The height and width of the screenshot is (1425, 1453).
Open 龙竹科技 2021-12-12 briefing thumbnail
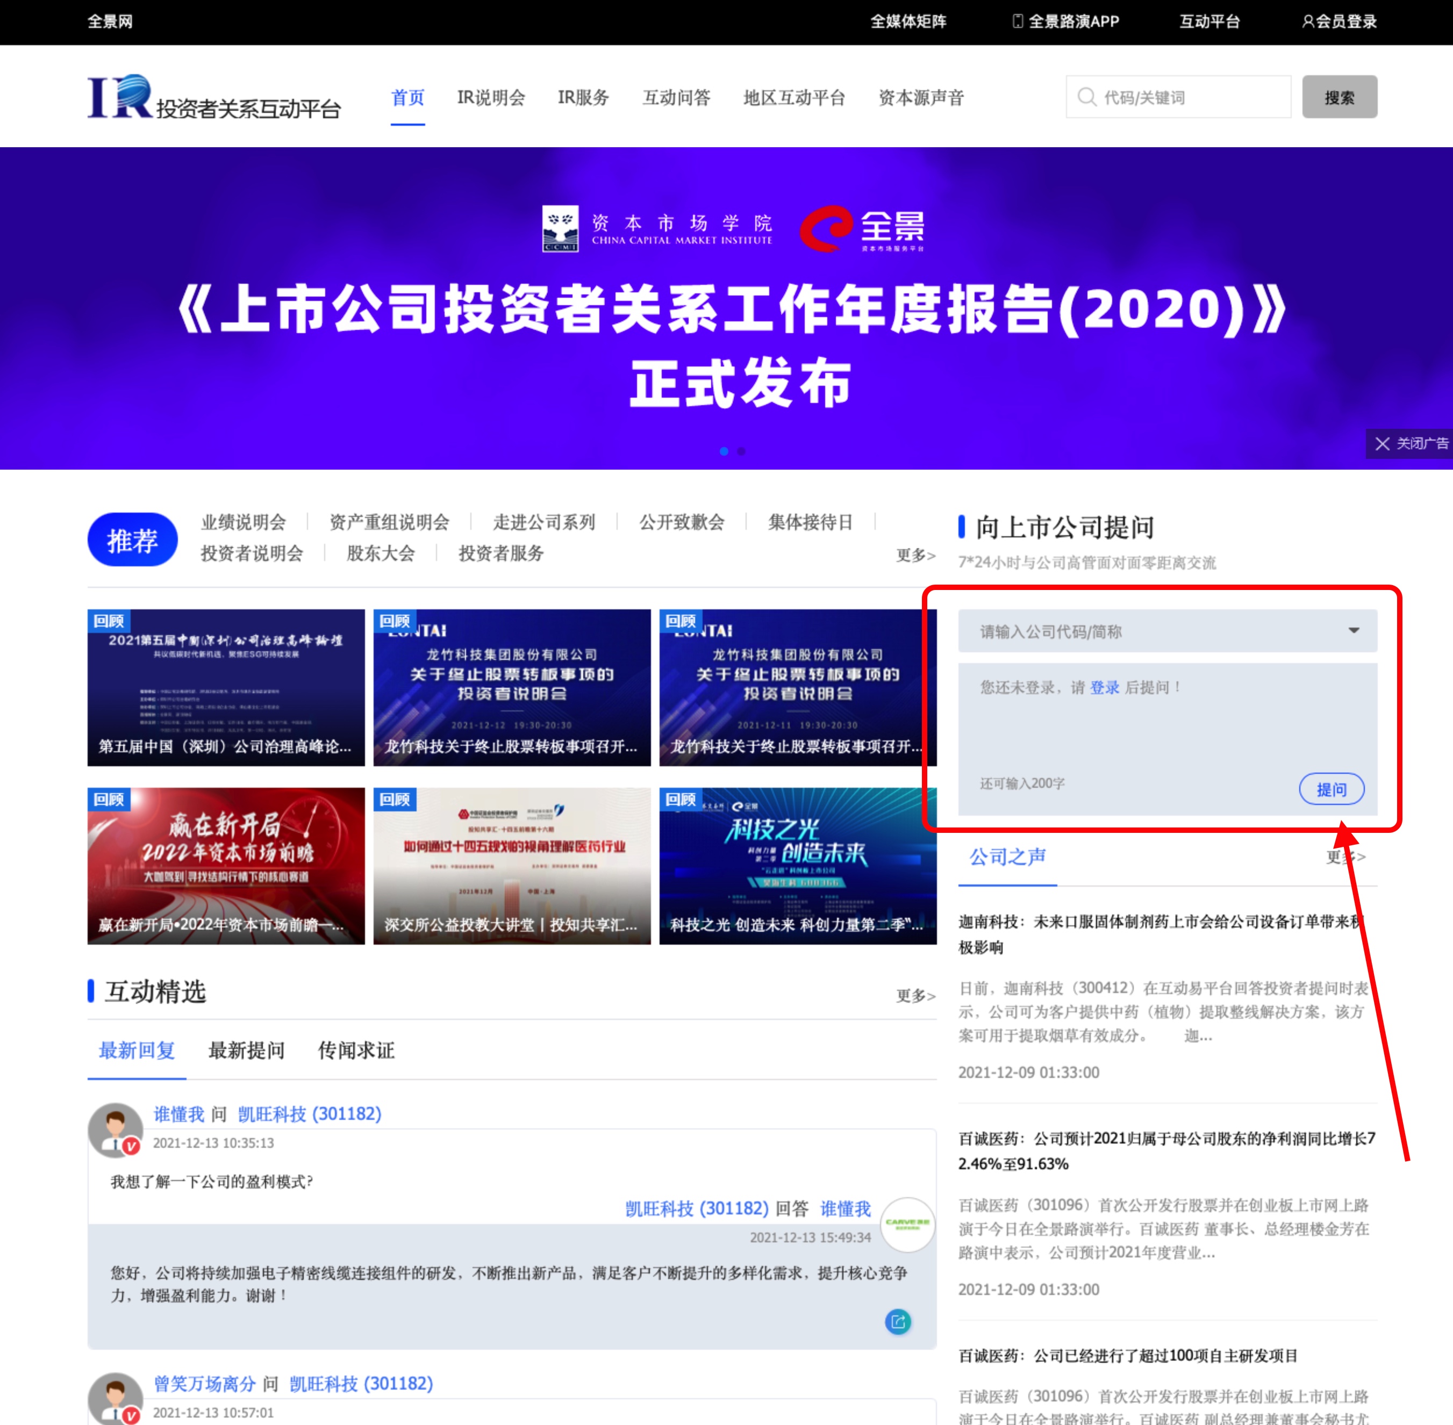tap(512, 688)
